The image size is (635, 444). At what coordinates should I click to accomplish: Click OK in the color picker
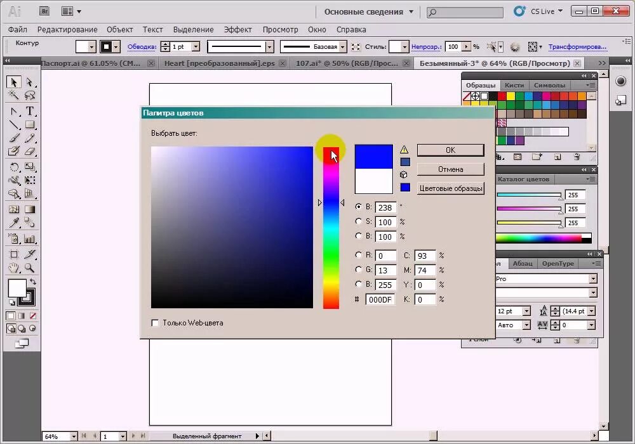pyautogui.click(x=450, y=150)
